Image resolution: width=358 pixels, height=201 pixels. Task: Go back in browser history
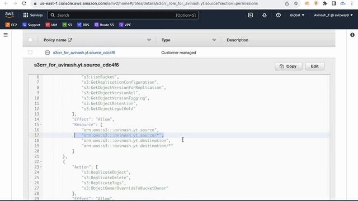pos(6,3)
